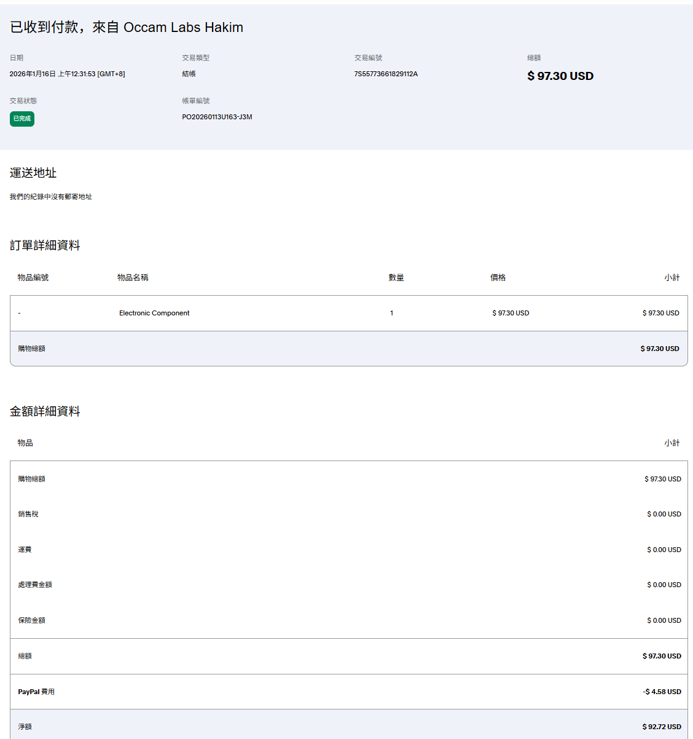This screenshot has width=693, height=739.
Task: Click the PayPal fee amount -$4.58 USD
Action: (662, 692)
